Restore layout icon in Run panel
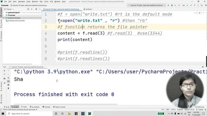Screen dimensions: 207x116 click(4, 79)
